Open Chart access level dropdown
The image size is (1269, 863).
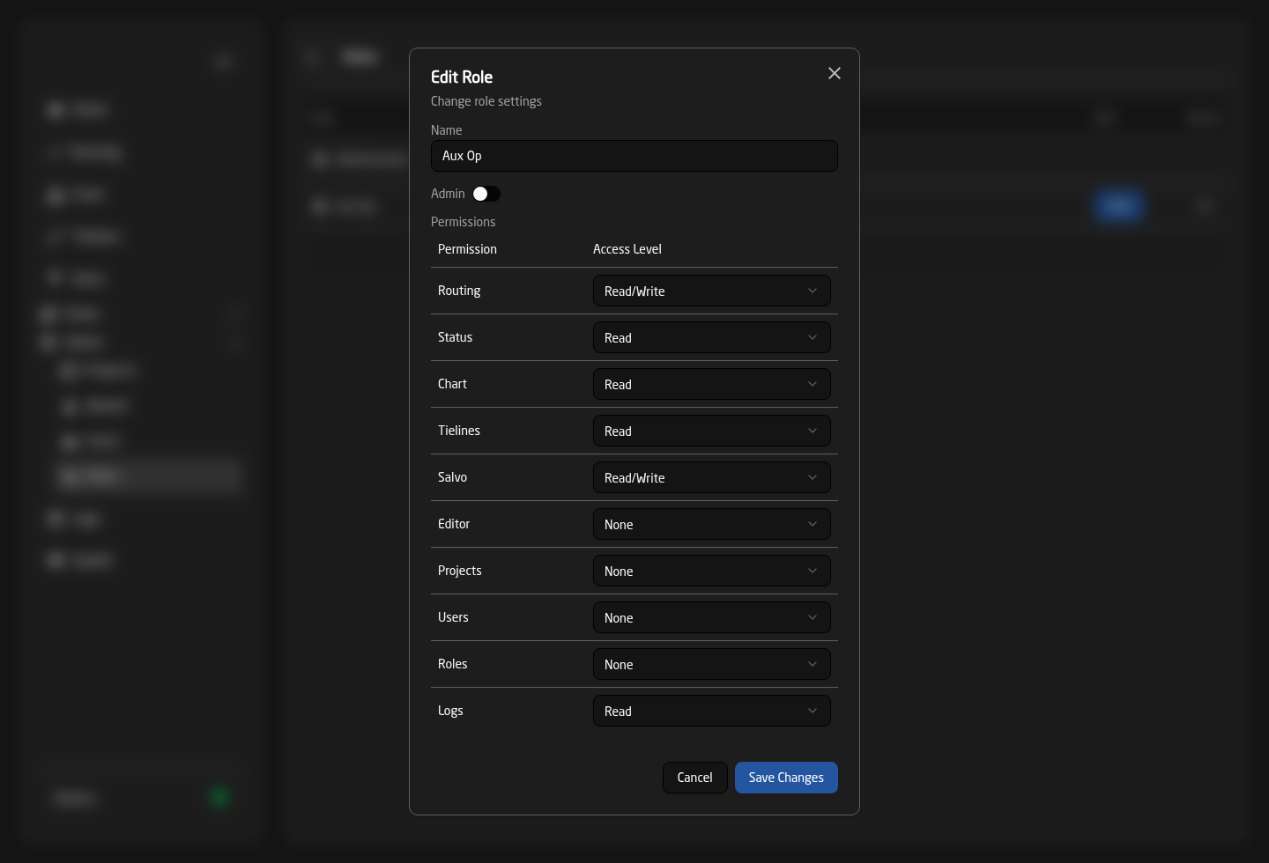point(712,384)
